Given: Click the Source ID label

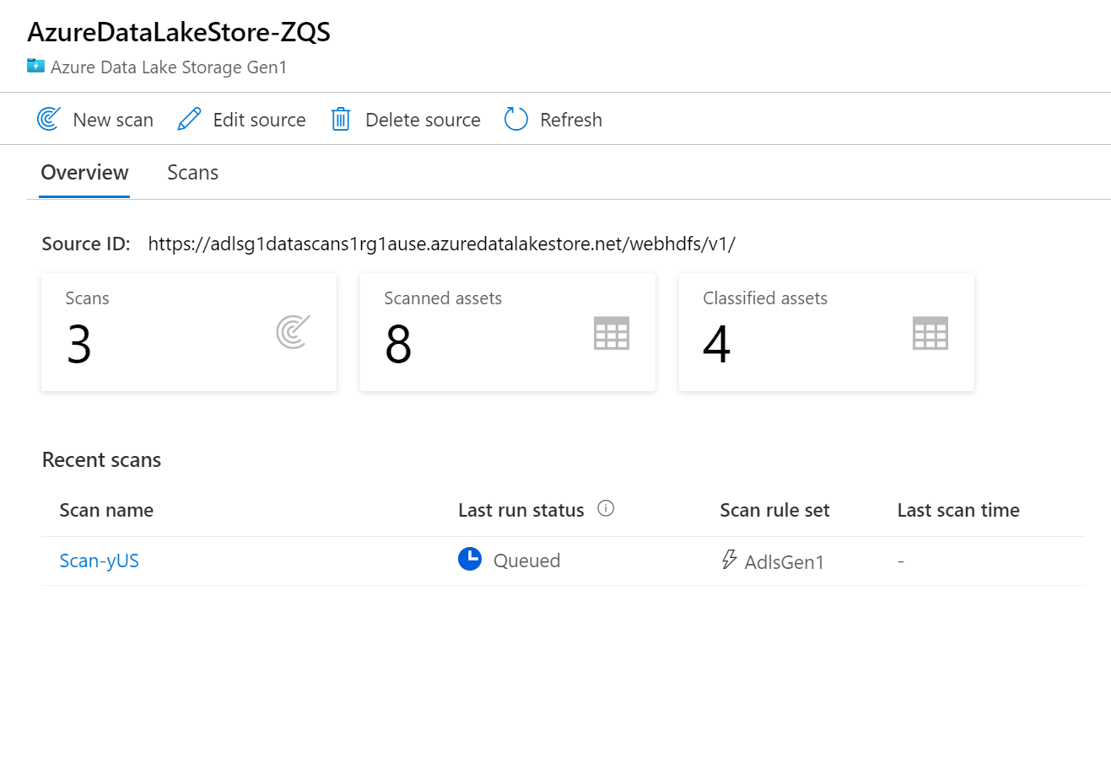Looking at the screenshot, I should point(86,244).
